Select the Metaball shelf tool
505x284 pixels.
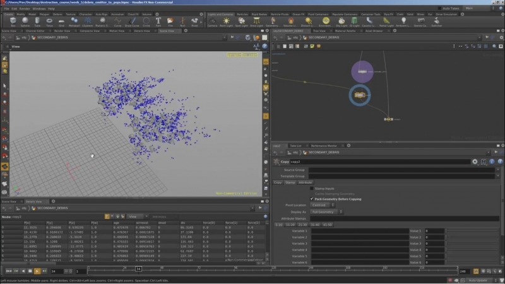pos(74,21)
